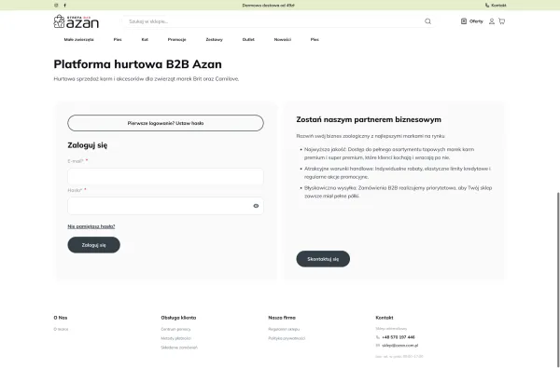Click the O Nas footer heading
560x368 pixels.
61,318
